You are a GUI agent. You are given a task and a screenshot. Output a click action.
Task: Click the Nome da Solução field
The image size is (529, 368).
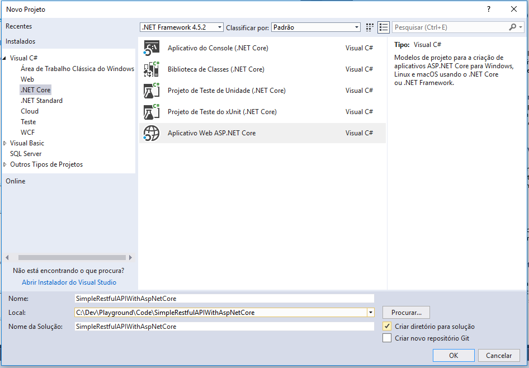(224, 326)
